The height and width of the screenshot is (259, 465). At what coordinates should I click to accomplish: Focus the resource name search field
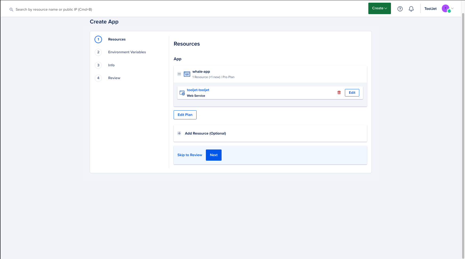tap(54, 10)
